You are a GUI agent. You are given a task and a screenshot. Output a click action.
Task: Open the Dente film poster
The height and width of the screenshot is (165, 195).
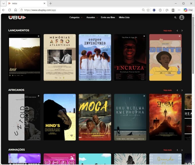point(165,58)
